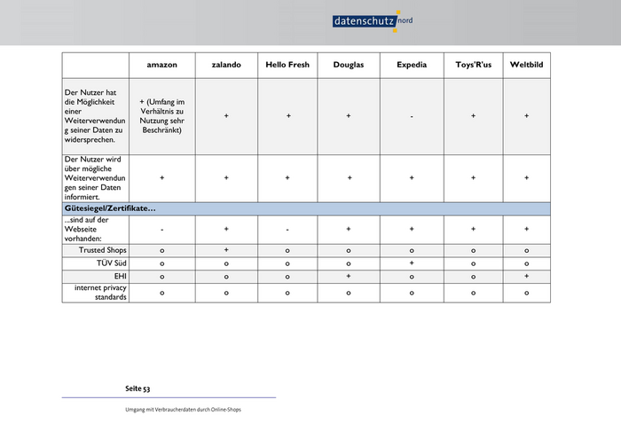Click footer text 'Umgang mit Verbraucherdaten durch Online-Shops'
Screen dimensions: 621x439
pyautogui.click(x=183, y=410)
